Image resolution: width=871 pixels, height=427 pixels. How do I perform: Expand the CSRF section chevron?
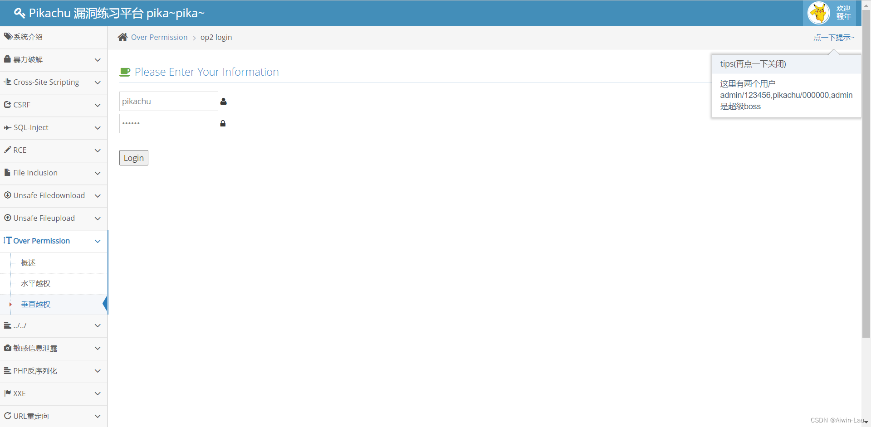click(98, 105)
